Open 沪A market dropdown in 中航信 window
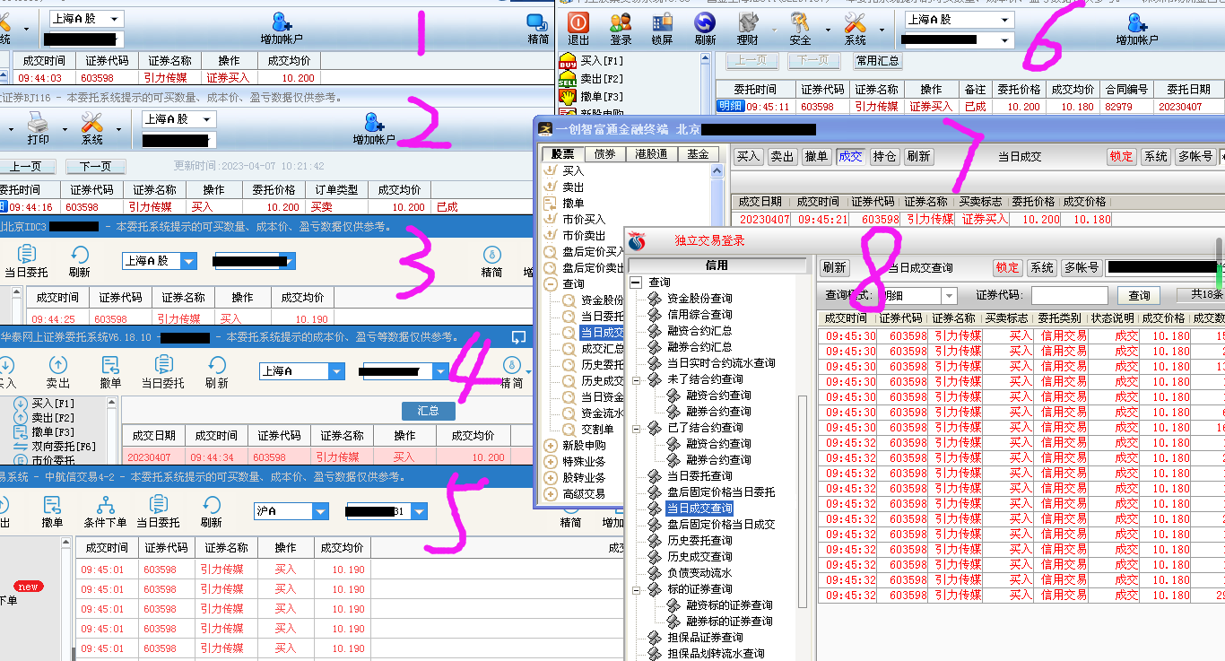 [320, 511]
